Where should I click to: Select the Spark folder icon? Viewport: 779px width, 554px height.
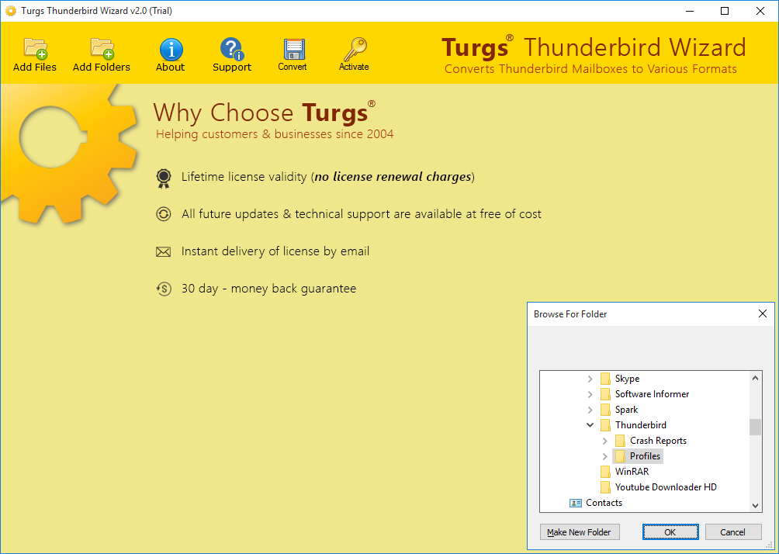click(605, 410)
